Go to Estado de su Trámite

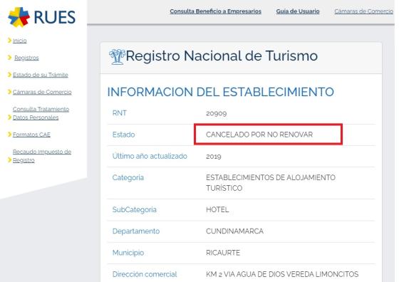tap(41, 75)
